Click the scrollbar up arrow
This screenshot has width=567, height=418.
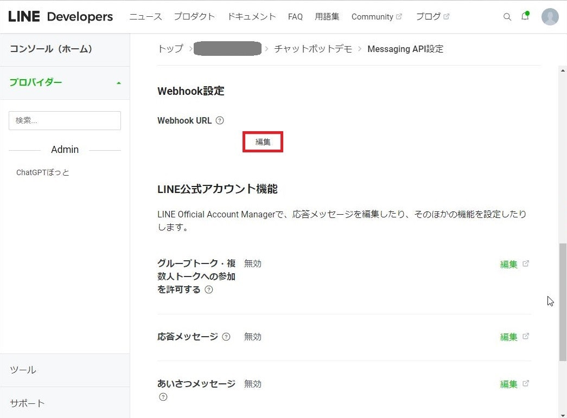point(563,70)
